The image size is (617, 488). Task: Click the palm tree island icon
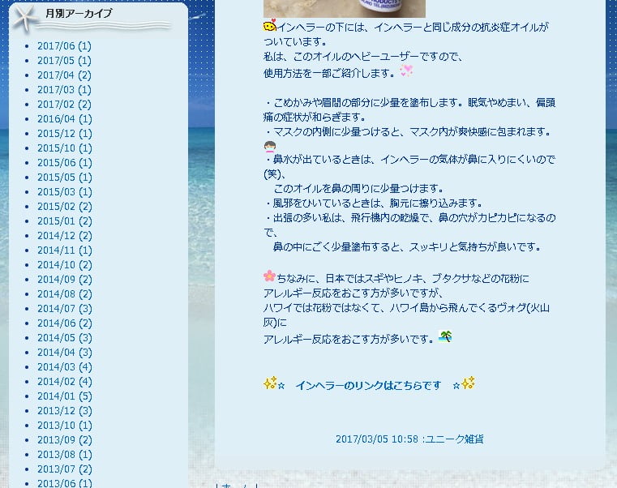coord(445,336)
